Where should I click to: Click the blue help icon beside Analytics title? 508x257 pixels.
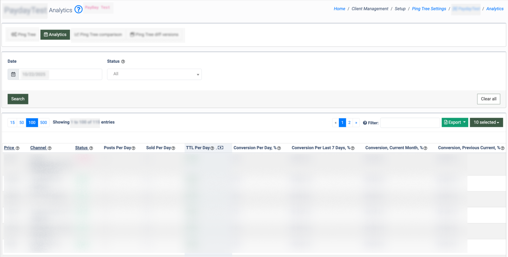pos(78,10)
